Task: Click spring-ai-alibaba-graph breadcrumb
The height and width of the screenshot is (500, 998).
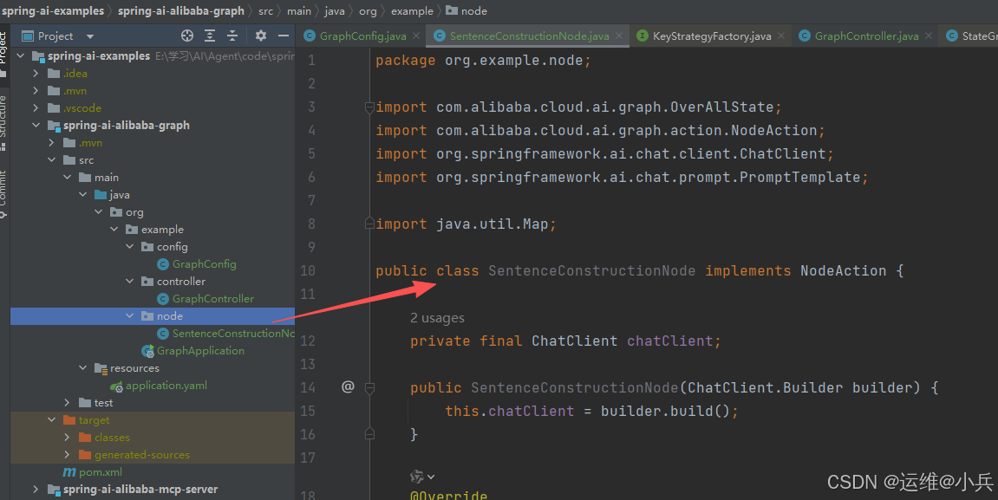Action: [x=180, y=10]
